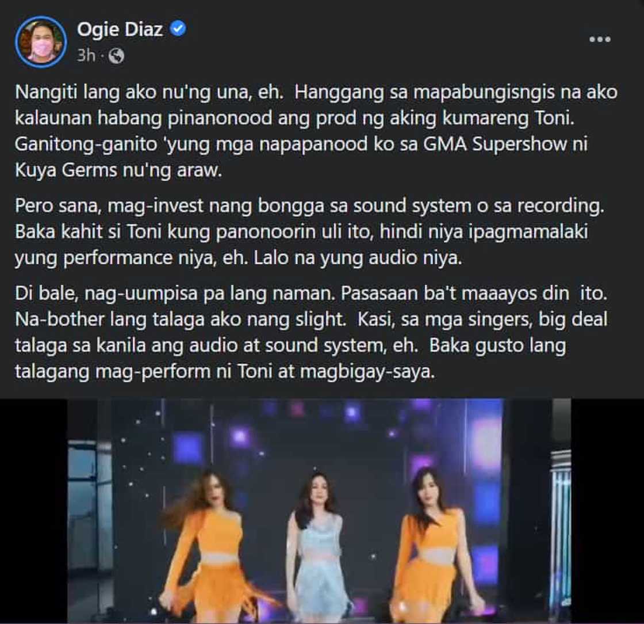Open the three-dot post options menu
644x624 pixels.
pyautogui.click(x=600, y=40)
